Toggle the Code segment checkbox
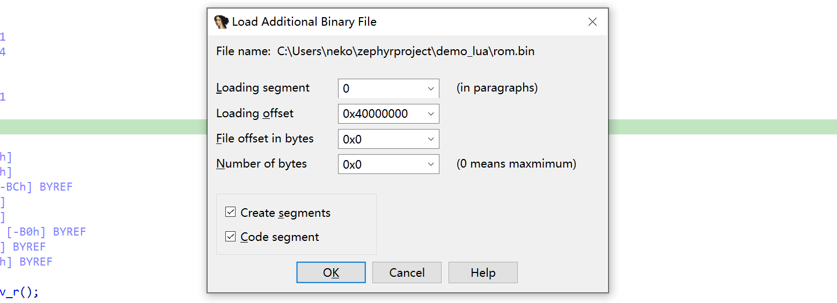 point(231,237)
